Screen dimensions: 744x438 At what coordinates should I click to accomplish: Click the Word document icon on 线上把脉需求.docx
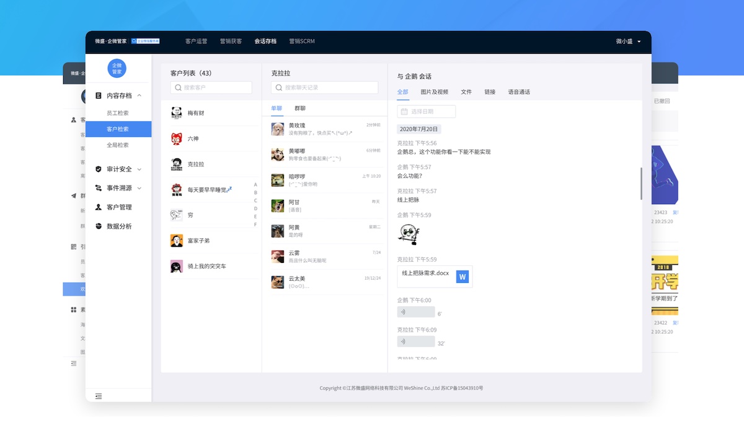[462, 277]
